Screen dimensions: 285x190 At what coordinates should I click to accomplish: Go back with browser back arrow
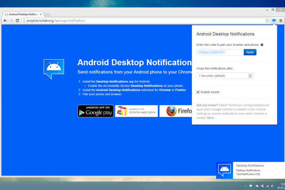click(5, 21)
